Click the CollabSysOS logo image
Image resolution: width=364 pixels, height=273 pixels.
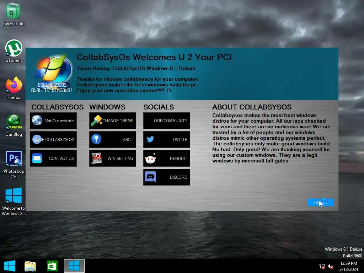[x=52, y=74]
